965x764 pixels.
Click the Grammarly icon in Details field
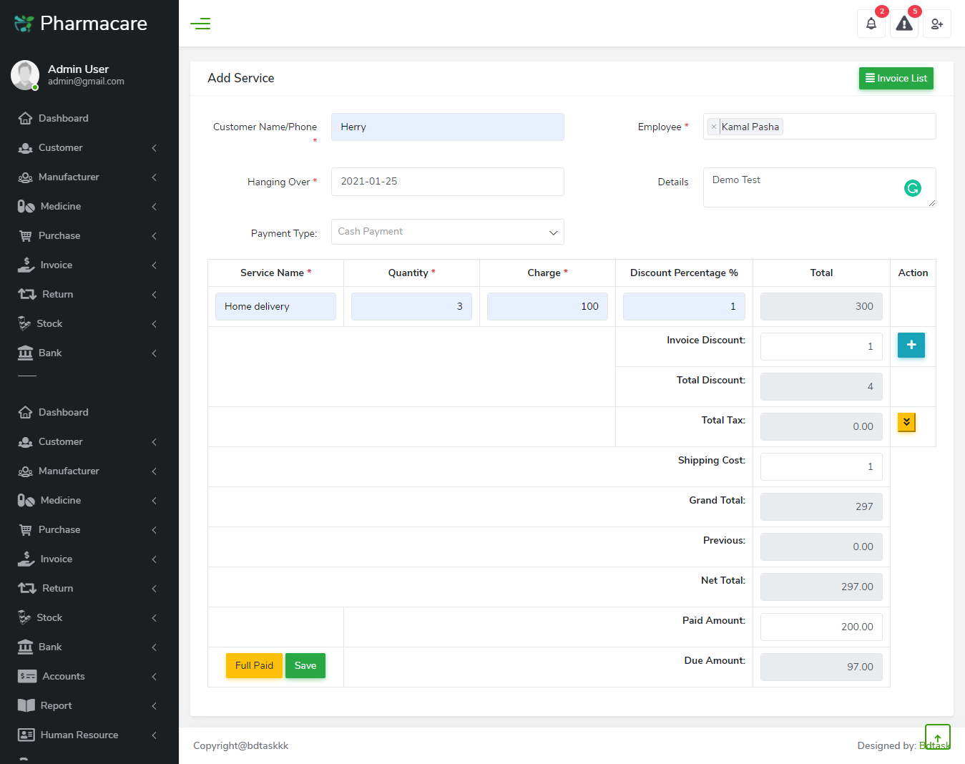(x=912, y=187)
